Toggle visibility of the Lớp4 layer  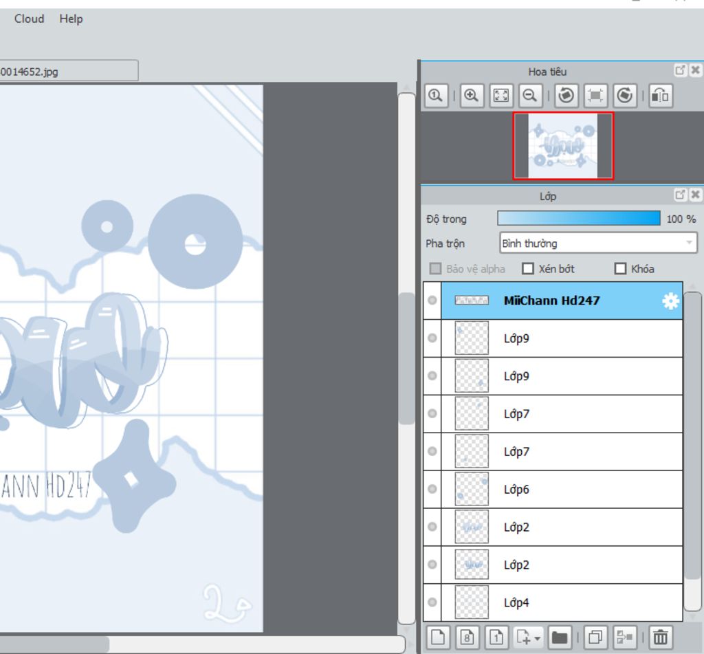(432, 602)
